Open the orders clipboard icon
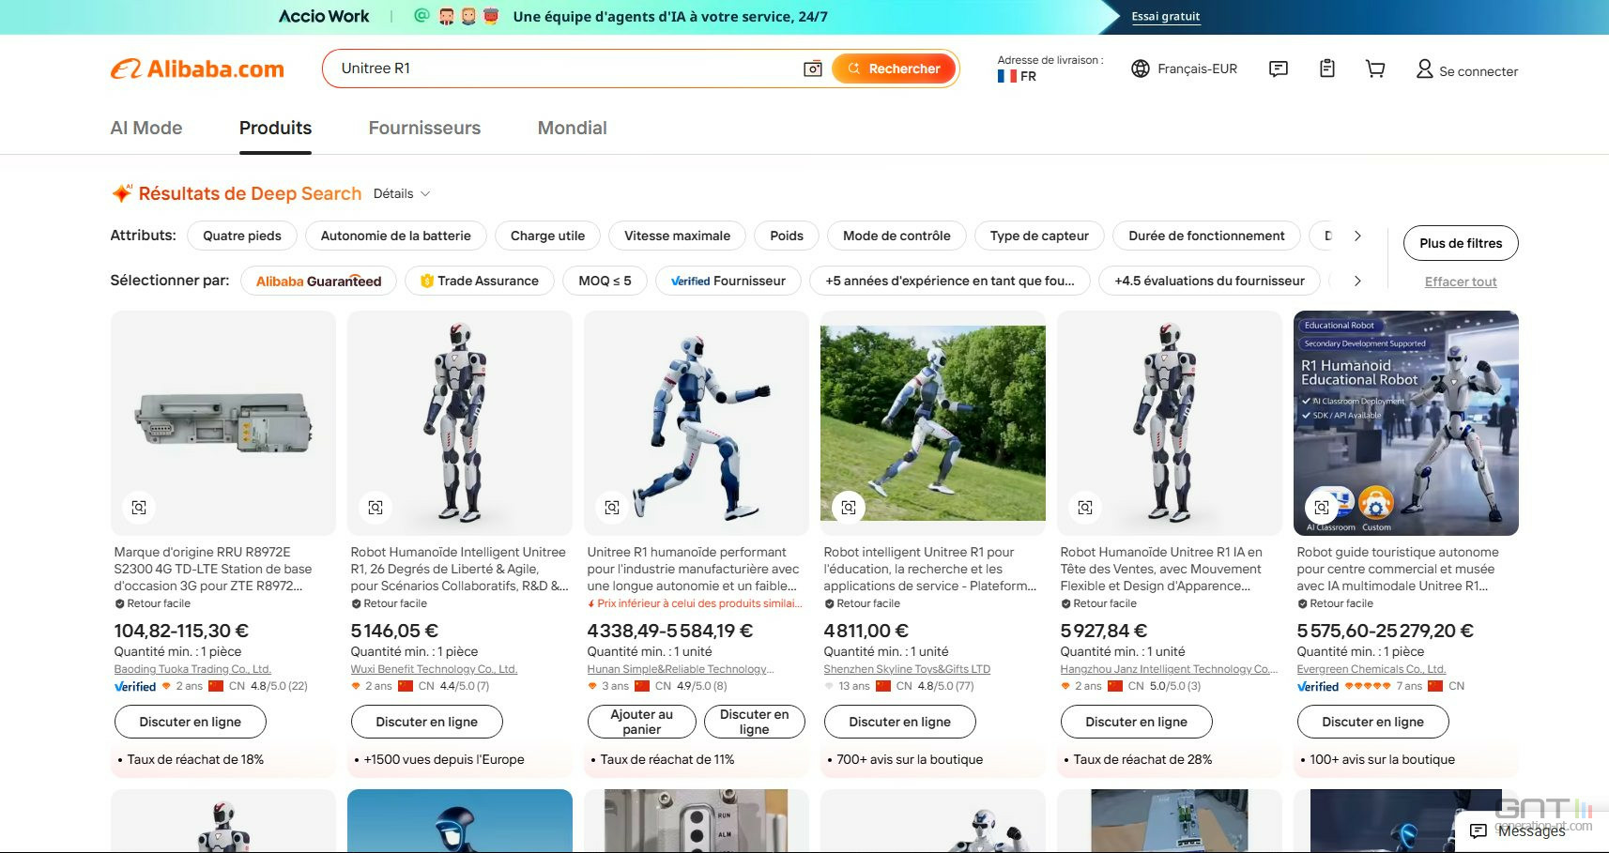 click(x=1326, y=69)
